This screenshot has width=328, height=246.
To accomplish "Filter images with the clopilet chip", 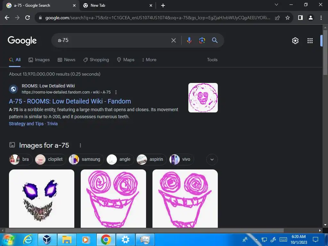I will [50, 160].
